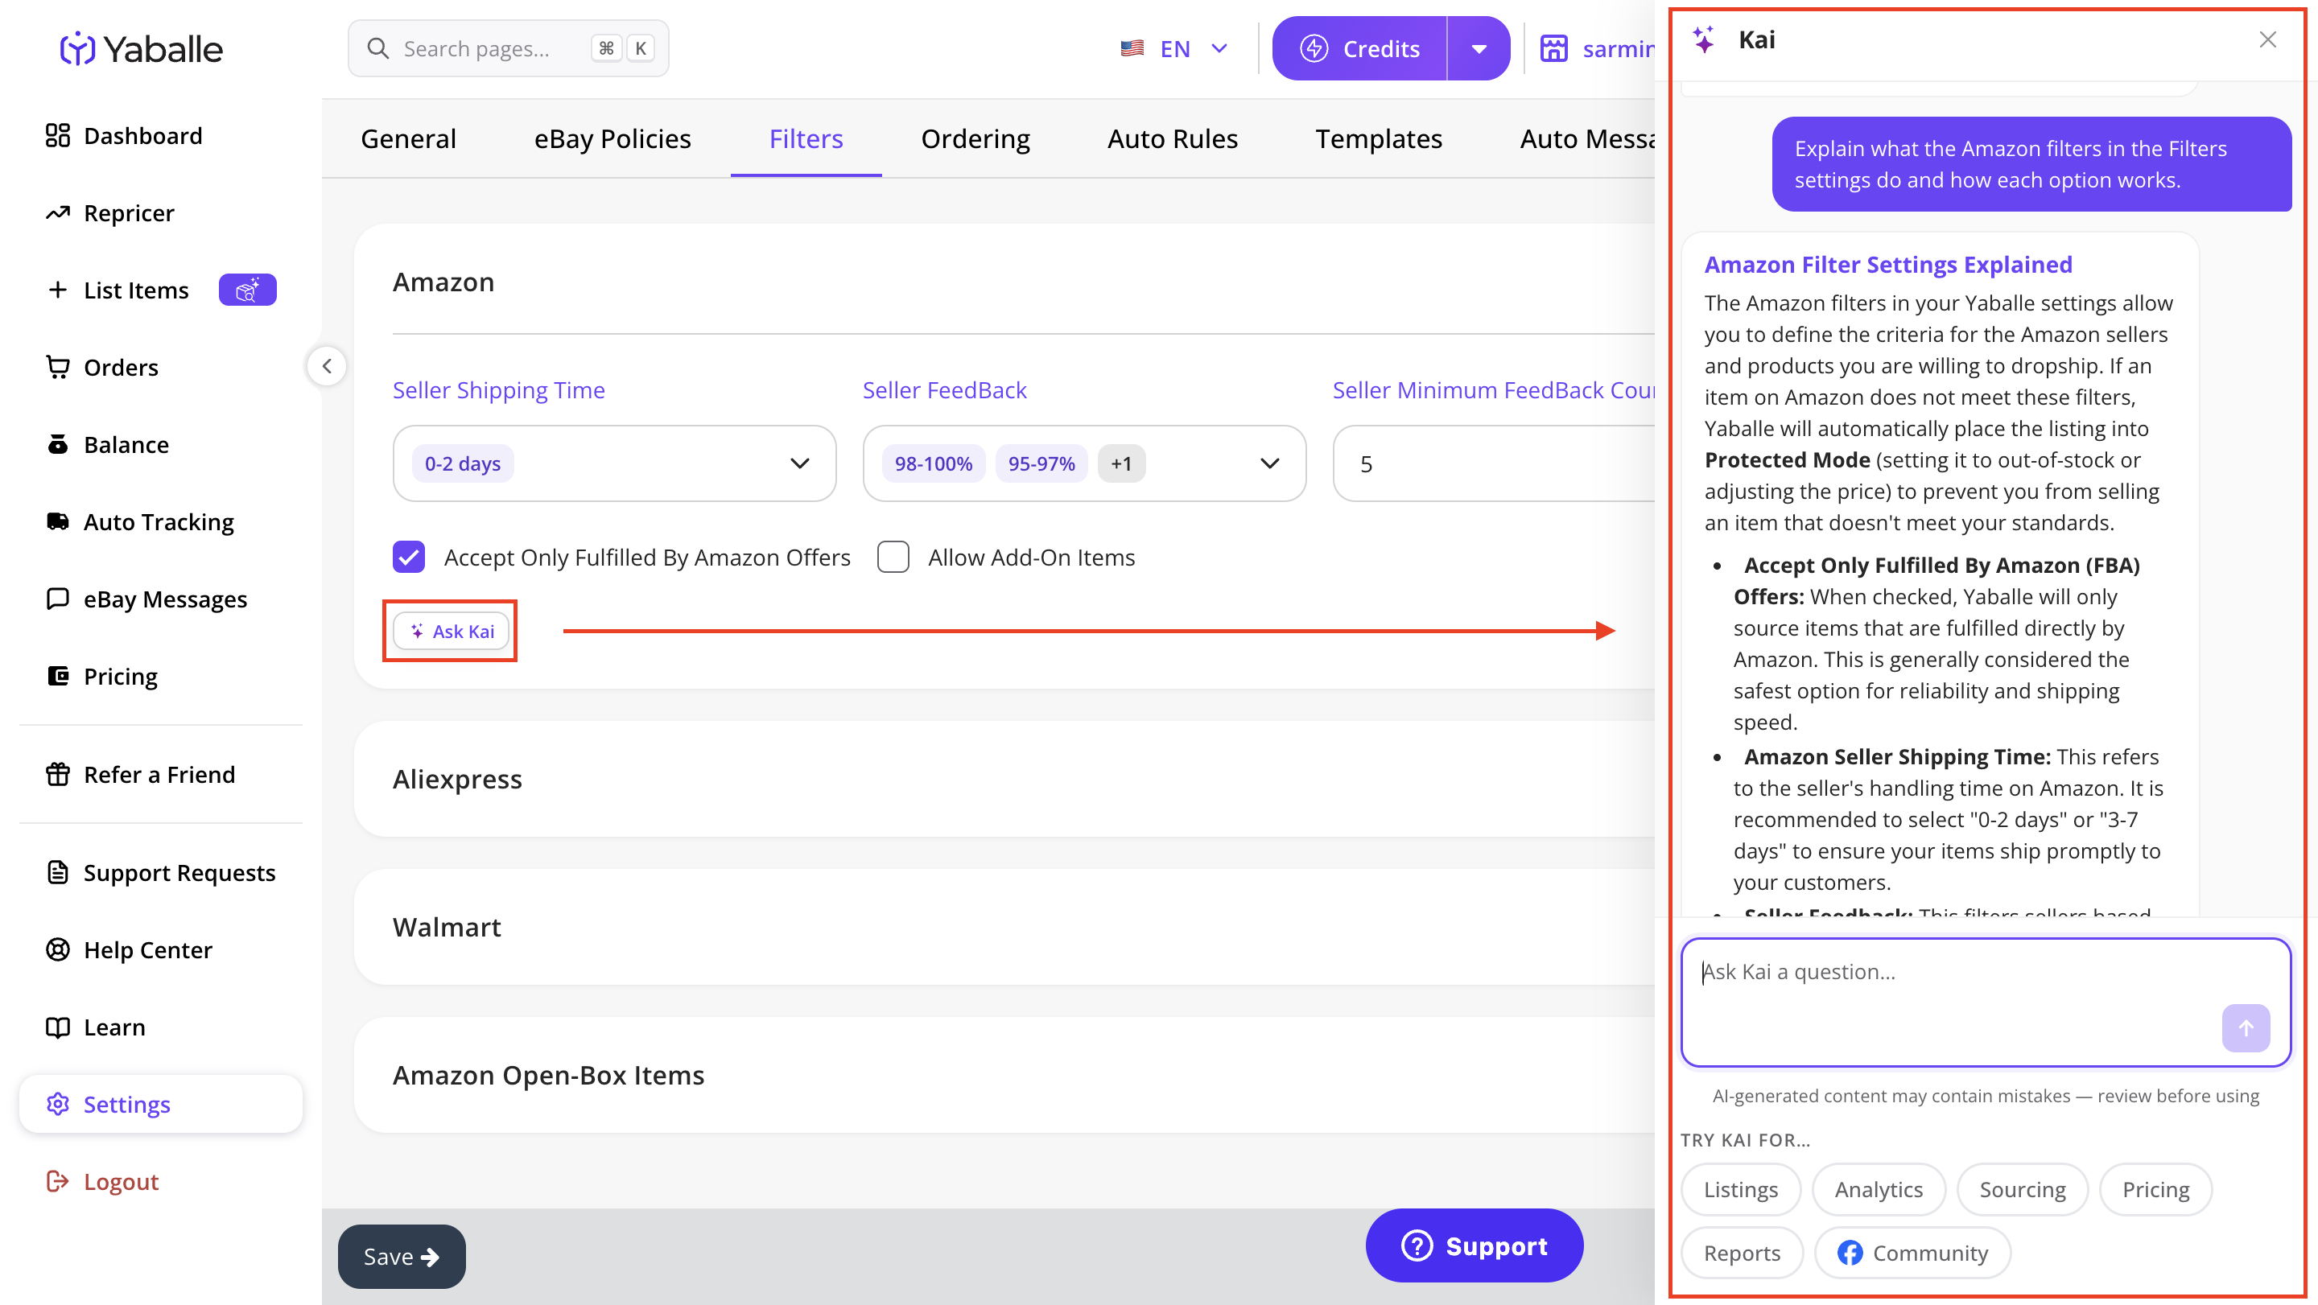Close the Kai chat panel
The width and height of the screenshot is (2318, 1305).
2266,39
